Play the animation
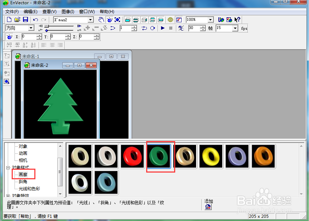 click(x=162, y=28)
